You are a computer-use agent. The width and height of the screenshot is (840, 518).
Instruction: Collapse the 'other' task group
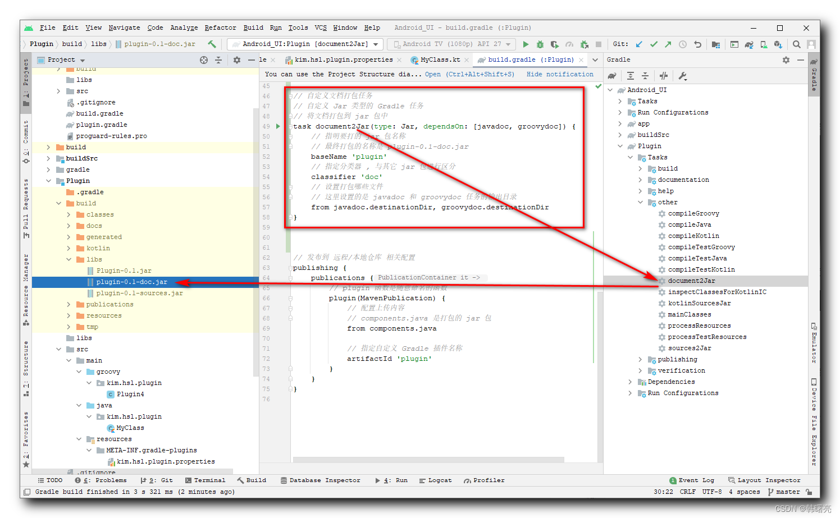pyautogui.click(x=640, y=202)
